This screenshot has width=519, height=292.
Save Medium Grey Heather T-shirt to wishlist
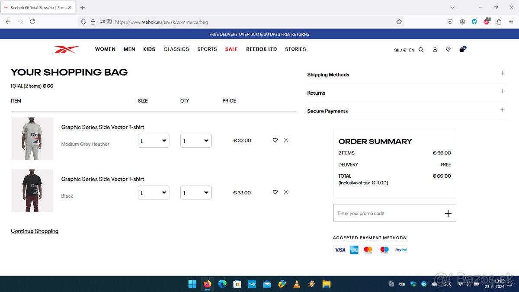click(275, 141)
